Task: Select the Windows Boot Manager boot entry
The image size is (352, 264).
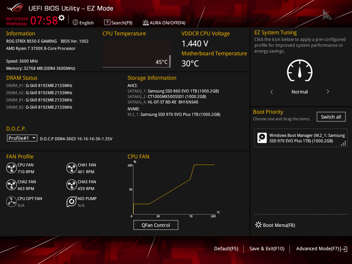Action: point(301,138)
